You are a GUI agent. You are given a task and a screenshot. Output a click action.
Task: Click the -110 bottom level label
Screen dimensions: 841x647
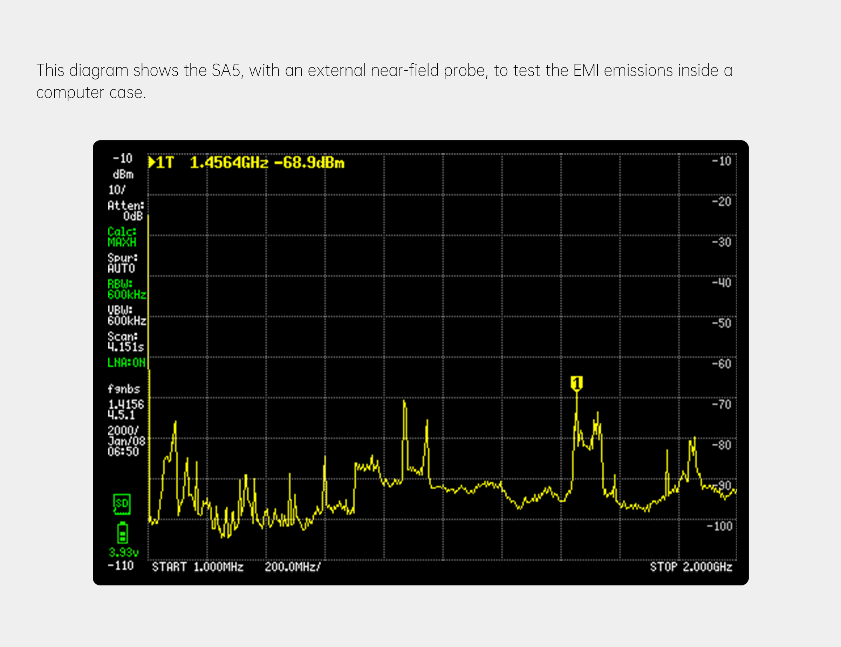[x=121, y=565]
